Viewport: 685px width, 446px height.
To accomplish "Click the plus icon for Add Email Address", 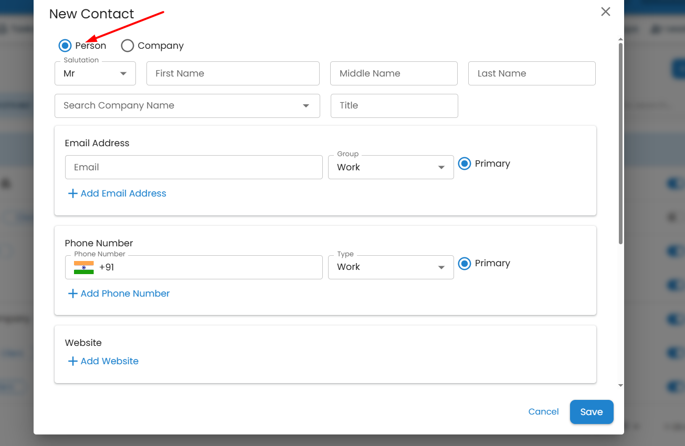I will (x=73, y=194).
